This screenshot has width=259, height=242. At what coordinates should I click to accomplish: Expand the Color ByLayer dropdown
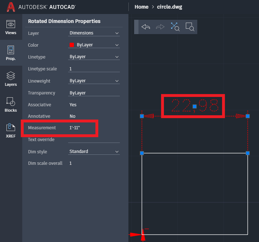click(x=94, y=45)
